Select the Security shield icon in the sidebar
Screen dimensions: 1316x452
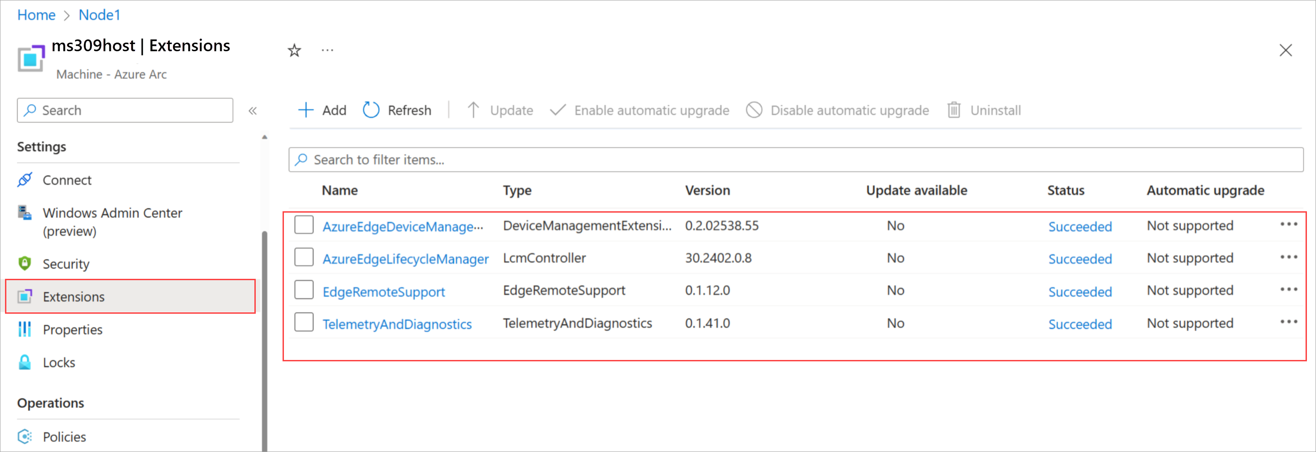(x=25, y=263)
